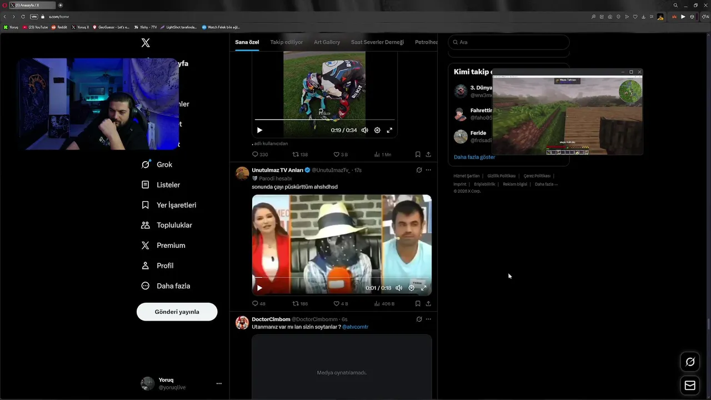Bookmark the motorcycle video post

point(418,154)
